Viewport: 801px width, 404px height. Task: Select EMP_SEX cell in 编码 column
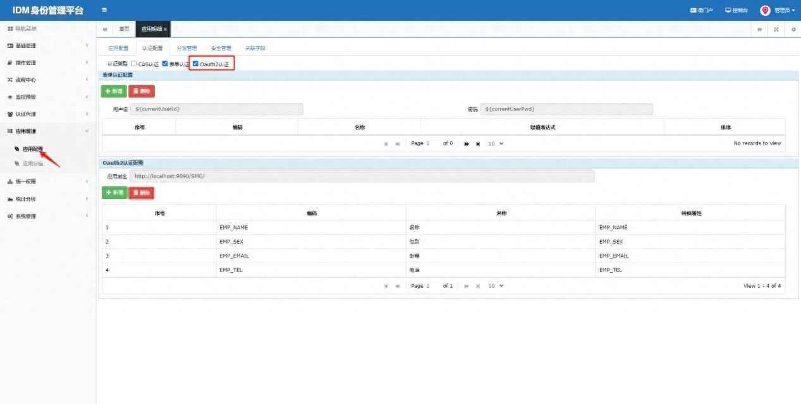click(x=311, y=242)
